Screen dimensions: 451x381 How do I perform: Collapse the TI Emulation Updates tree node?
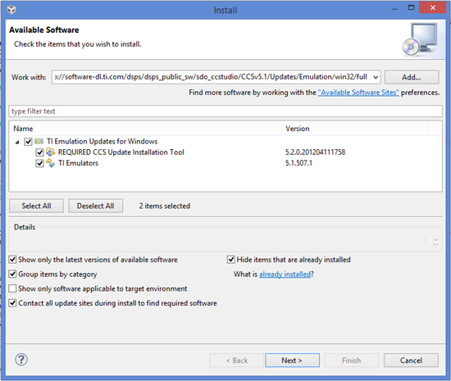[17, 142]
